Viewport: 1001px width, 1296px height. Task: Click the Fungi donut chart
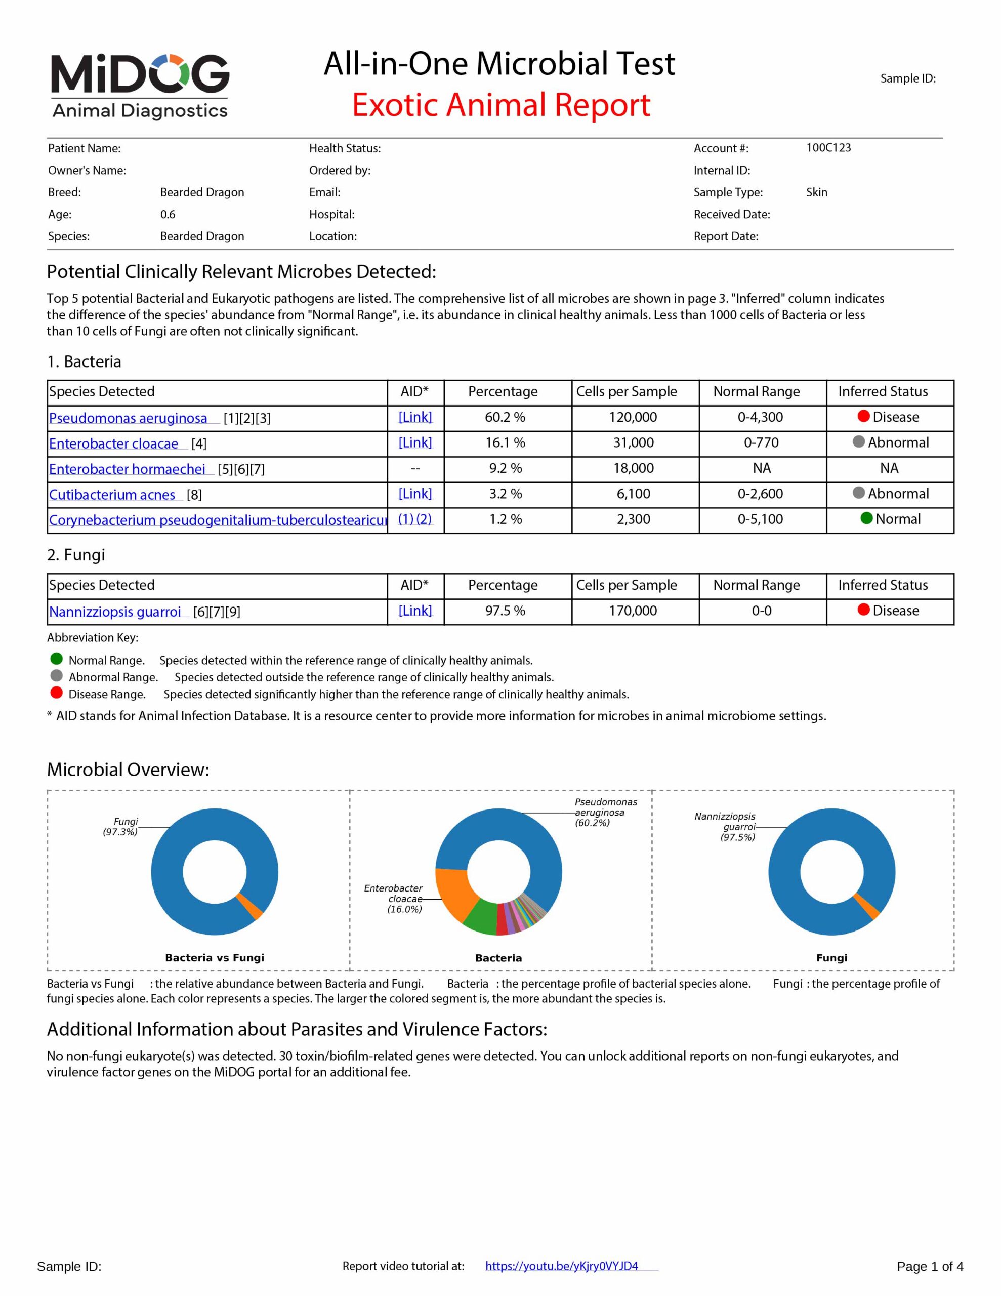click(832, 872)
